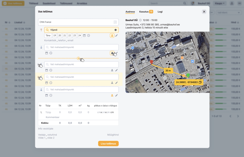
Task: Click the pencil edit icon in the Viljandi date row
Action: pos(116,35)
